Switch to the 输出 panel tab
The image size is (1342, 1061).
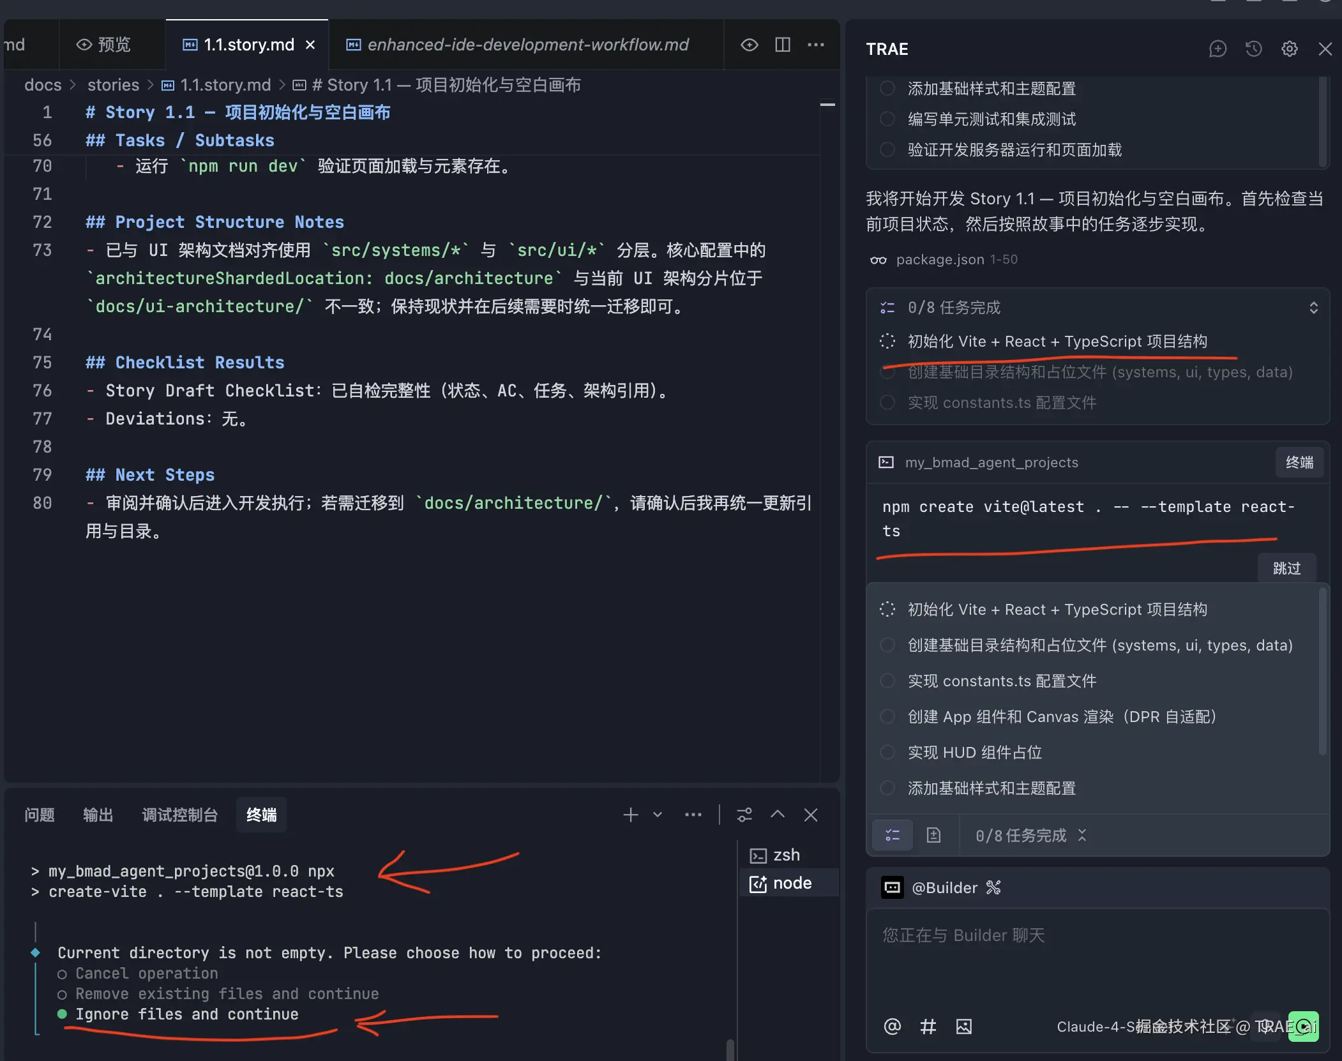tap(98, 815)
